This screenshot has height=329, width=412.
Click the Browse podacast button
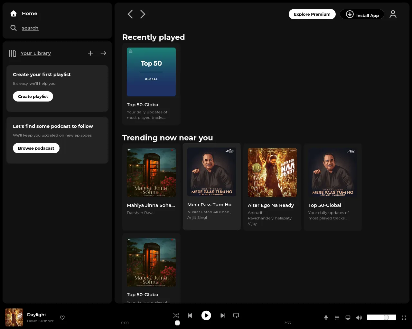[36, 148]
